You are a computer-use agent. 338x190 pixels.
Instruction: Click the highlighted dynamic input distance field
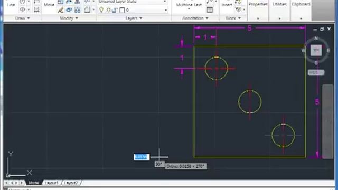142,157
